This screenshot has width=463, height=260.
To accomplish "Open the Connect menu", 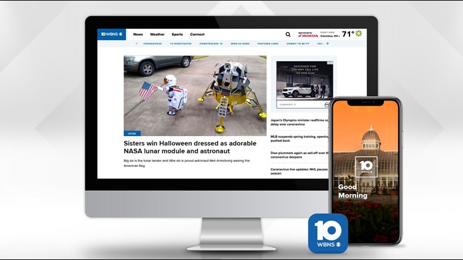I will [198, 35].
